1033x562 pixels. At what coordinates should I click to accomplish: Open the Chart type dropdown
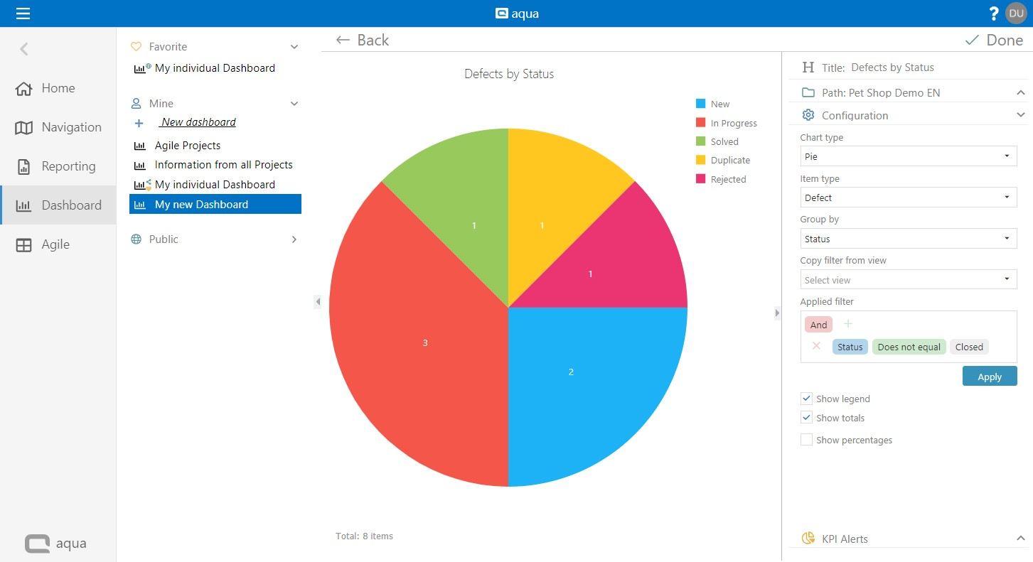[908, 156]
